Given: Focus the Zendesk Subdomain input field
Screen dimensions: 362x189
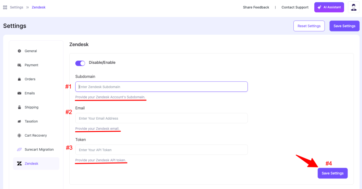Looking at the screenshot, I should 161,87.
